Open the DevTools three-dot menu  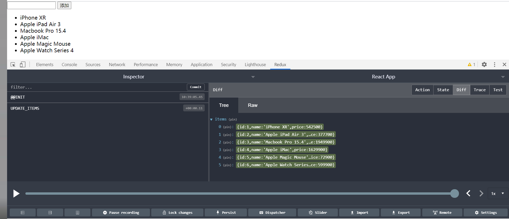coord(495,65)
